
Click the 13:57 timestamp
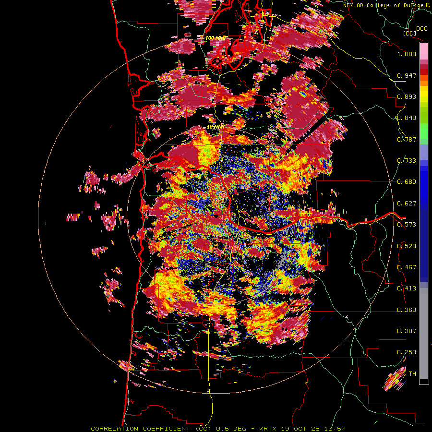pyautogui.click(x=335, y=429)
